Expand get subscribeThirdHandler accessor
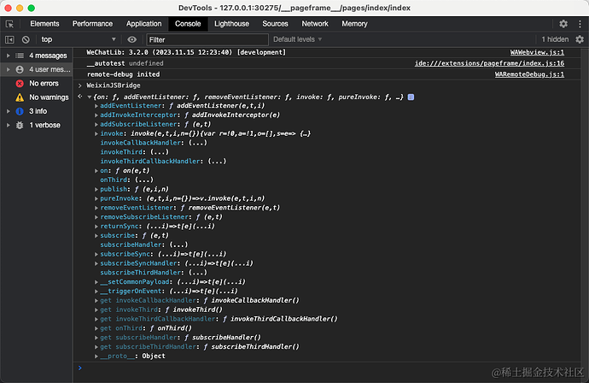Viewport: 589px width, 383px height. (96, 347)
